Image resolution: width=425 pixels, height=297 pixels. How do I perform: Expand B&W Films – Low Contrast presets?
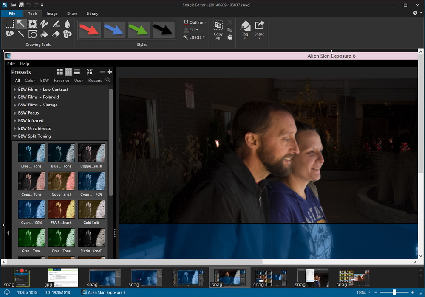coord(15,90)
